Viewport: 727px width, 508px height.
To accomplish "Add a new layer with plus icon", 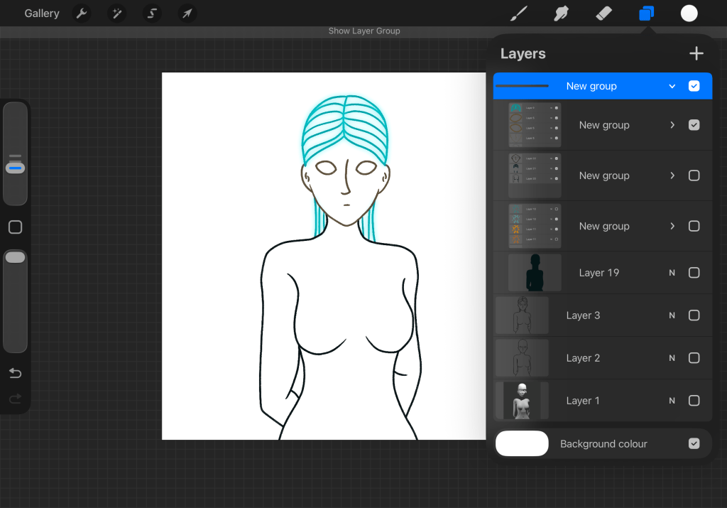I will (x=696, y=54).
